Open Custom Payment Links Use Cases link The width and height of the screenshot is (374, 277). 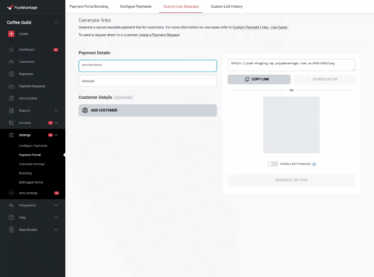click(x=260, y=28)
